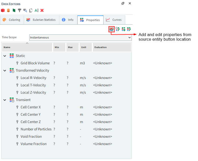This screenshot has width=198, height=161.
Task: Click the Static group label
Action: (20, 56)
